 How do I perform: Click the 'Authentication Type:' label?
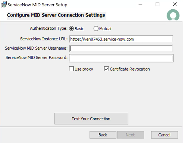(49, 28)
